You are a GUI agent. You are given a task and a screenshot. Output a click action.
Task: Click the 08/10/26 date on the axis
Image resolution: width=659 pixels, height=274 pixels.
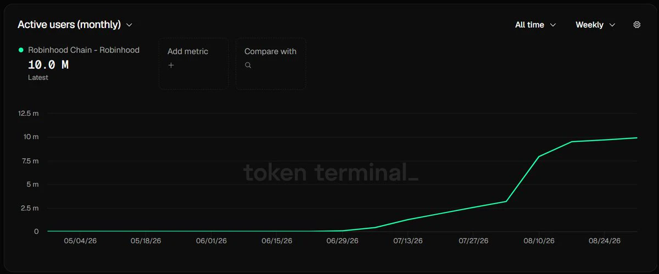[x=539, y=241]
